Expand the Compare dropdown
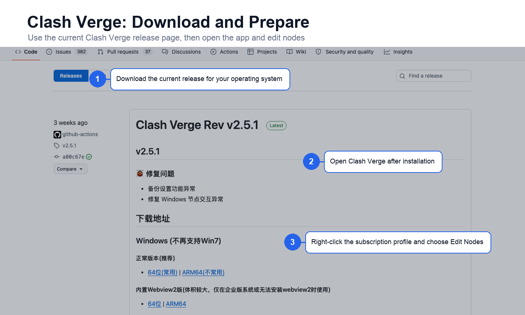The height and width of the screenshot is (315, 525). [x=70, y=169]
